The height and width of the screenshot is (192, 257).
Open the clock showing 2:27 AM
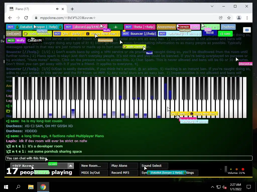[x=235, y=187]
